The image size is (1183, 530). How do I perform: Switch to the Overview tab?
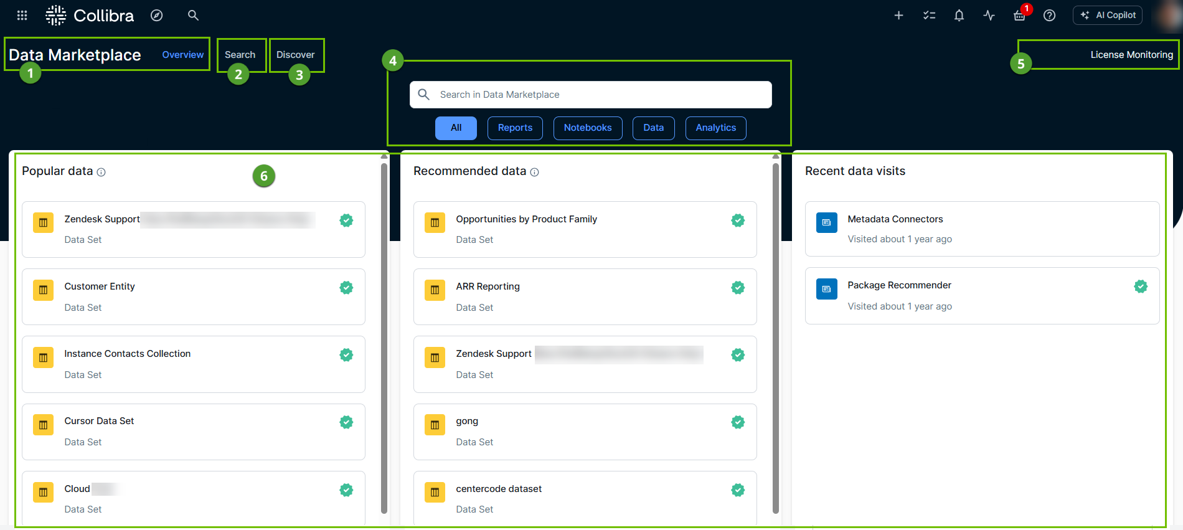(x=182, y=55)
